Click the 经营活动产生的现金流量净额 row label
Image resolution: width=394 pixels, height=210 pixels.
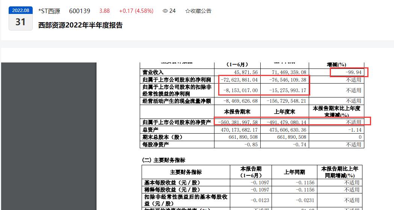(177, 101)
